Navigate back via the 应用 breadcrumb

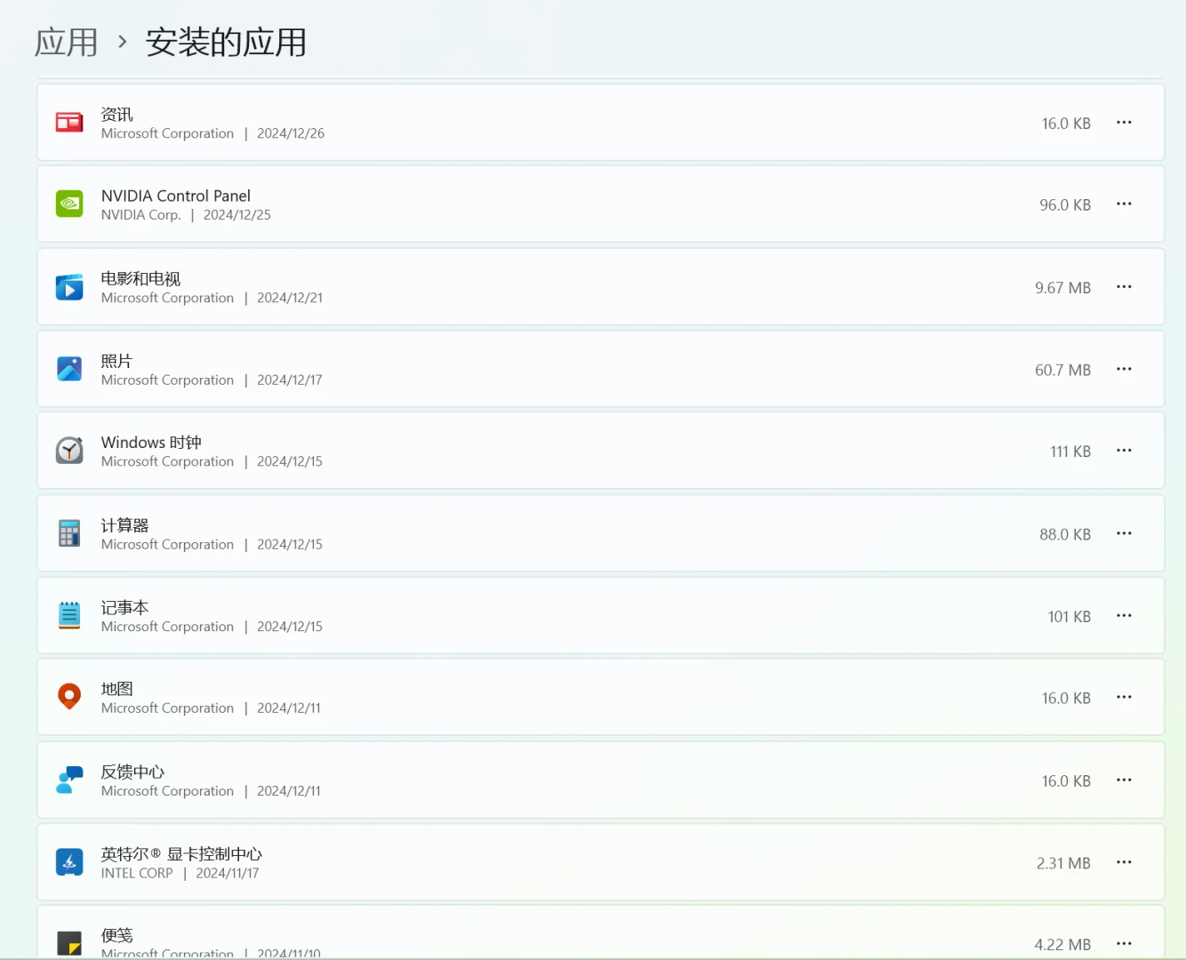(67, 42)
